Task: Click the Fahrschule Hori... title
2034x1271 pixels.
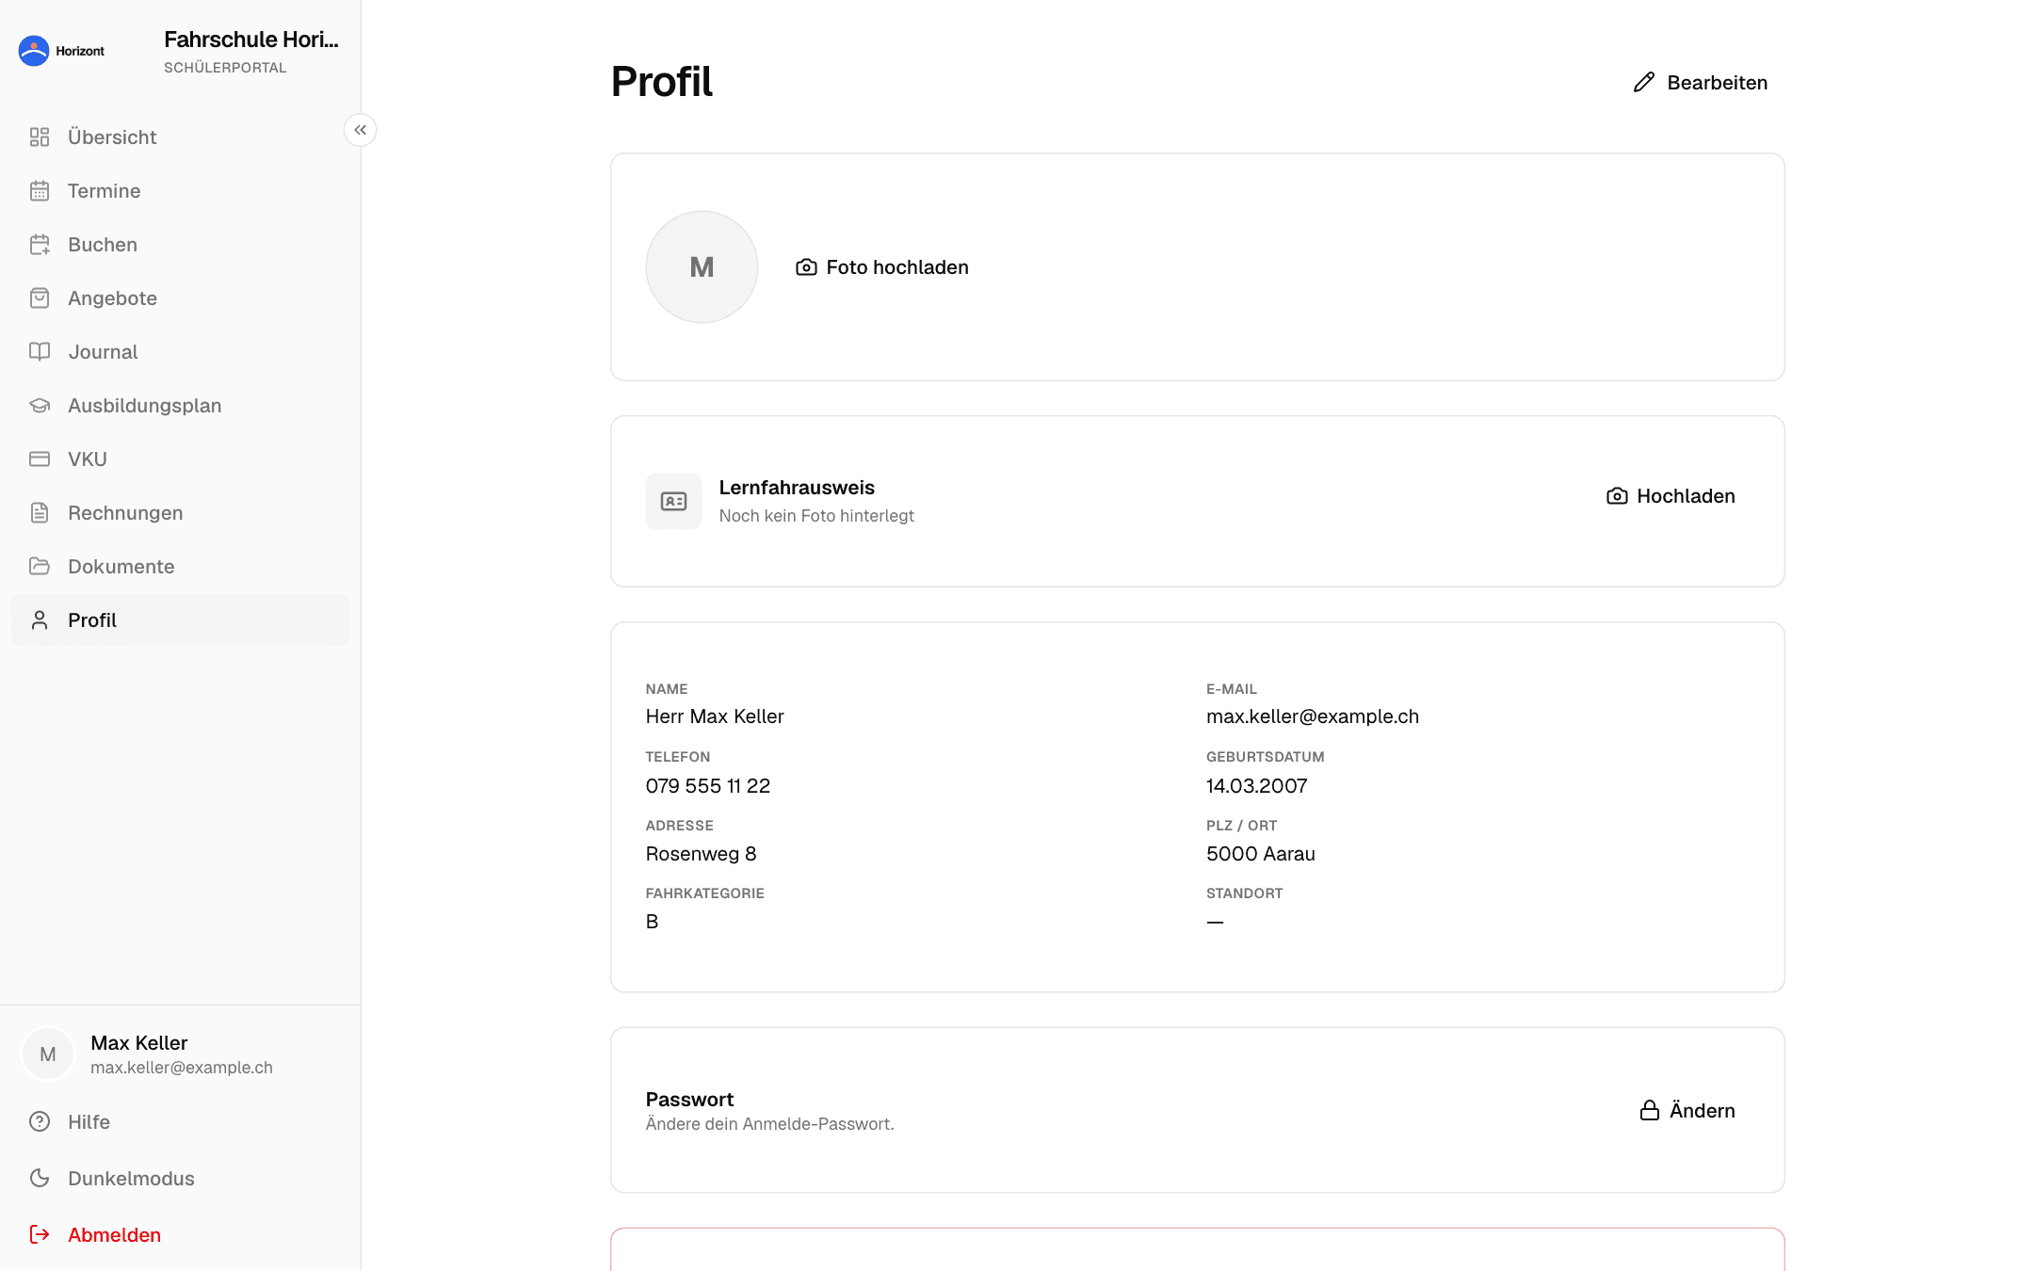Action: click(250, 40)
